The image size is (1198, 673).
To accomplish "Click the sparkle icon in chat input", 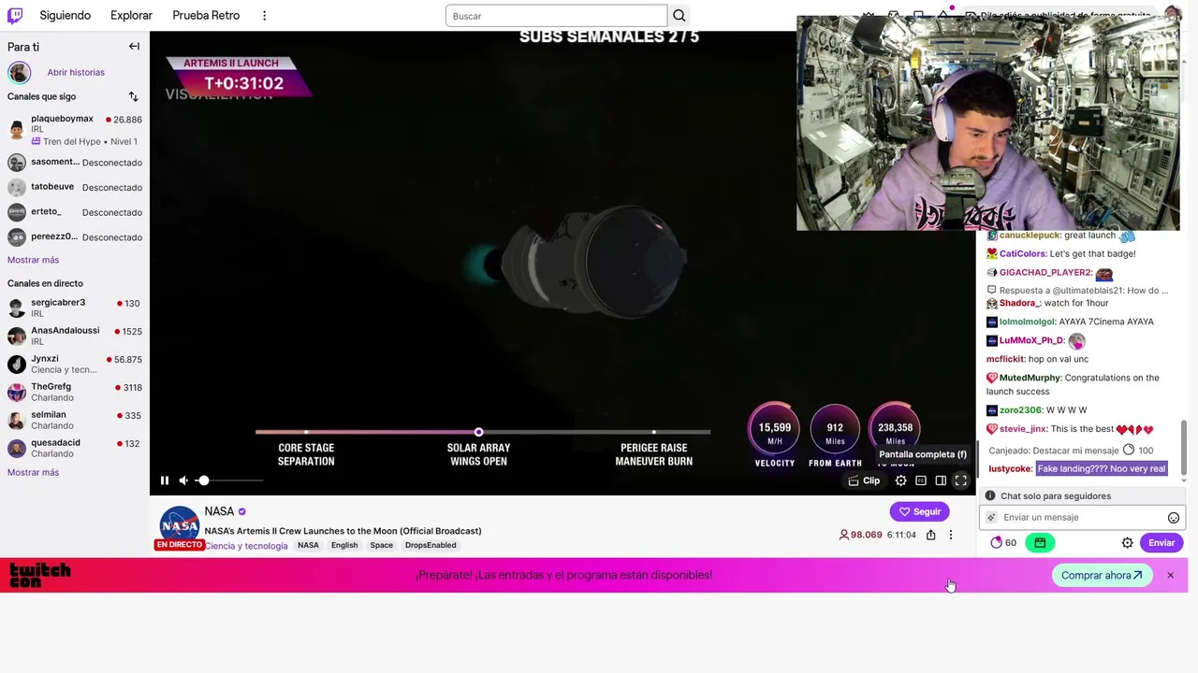I will [x=991, y=518].
